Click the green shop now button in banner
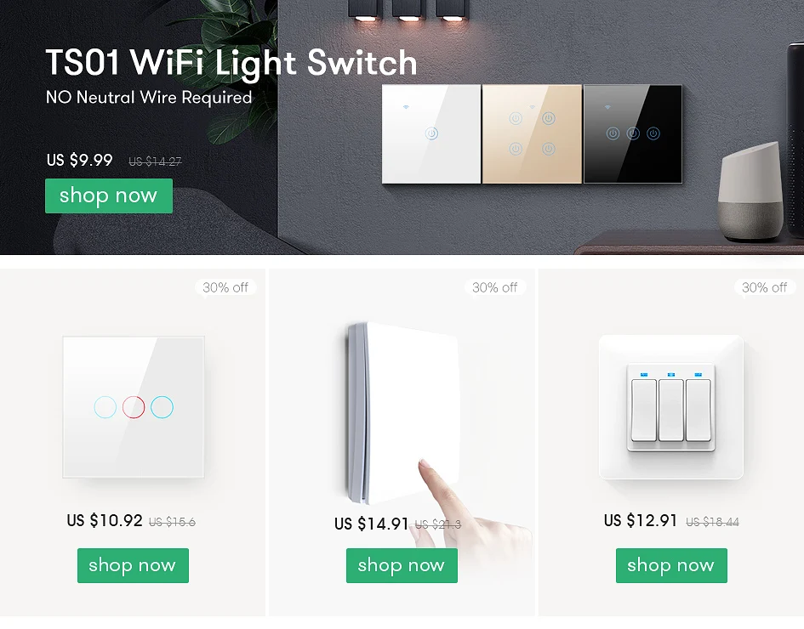The image size is (804, 629). 109,195
